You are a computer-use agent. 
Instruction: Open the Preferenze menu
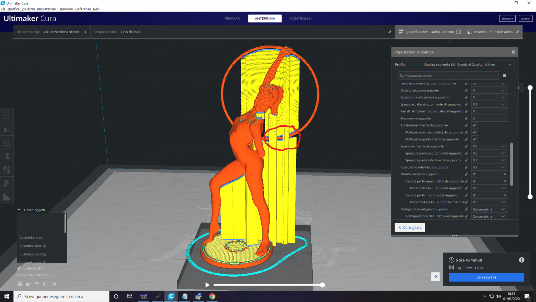point(83,9)
